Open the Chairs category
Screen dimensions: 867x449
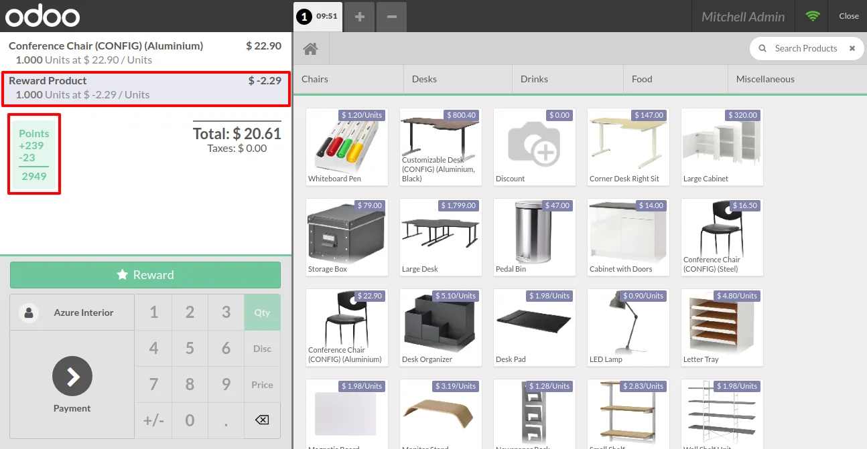[x=348, y=79]
